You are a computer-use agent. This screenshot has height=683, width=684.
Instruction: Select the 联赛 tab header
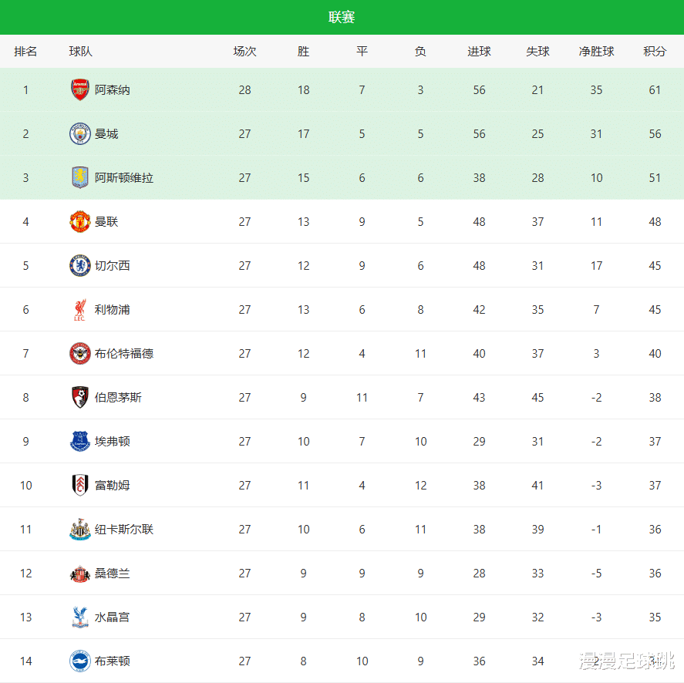(x=342, y=17)
